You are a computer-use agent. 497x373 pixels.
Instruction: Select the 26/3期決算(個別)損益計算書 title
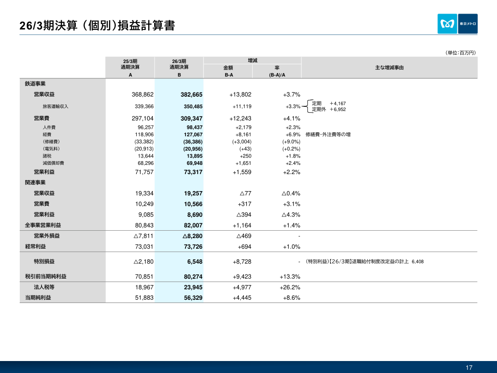point(97,25)
